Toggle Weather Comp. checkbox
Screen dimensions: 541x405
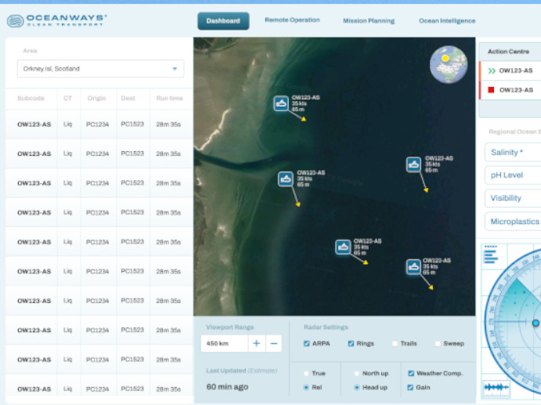411,373
